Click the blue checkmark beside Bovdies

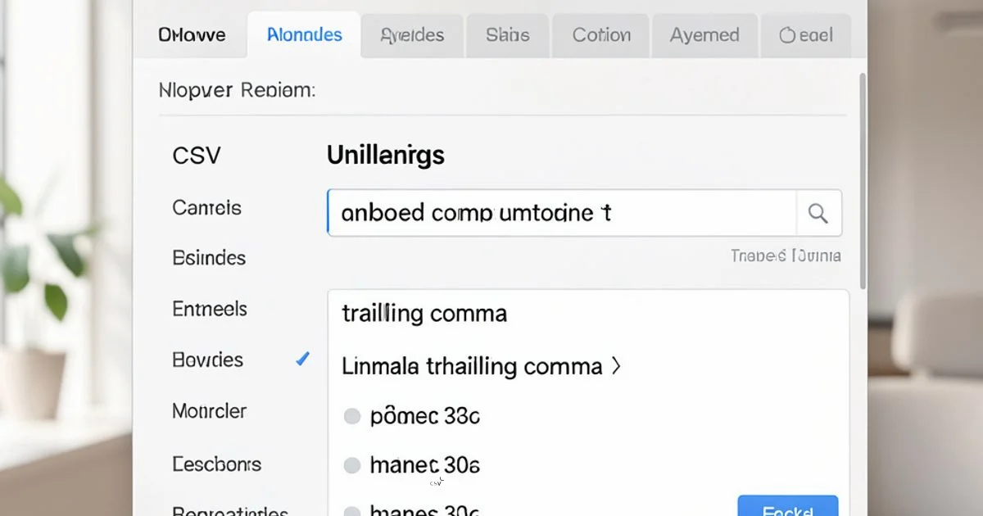pyautogui.click(x=302, y=359)
